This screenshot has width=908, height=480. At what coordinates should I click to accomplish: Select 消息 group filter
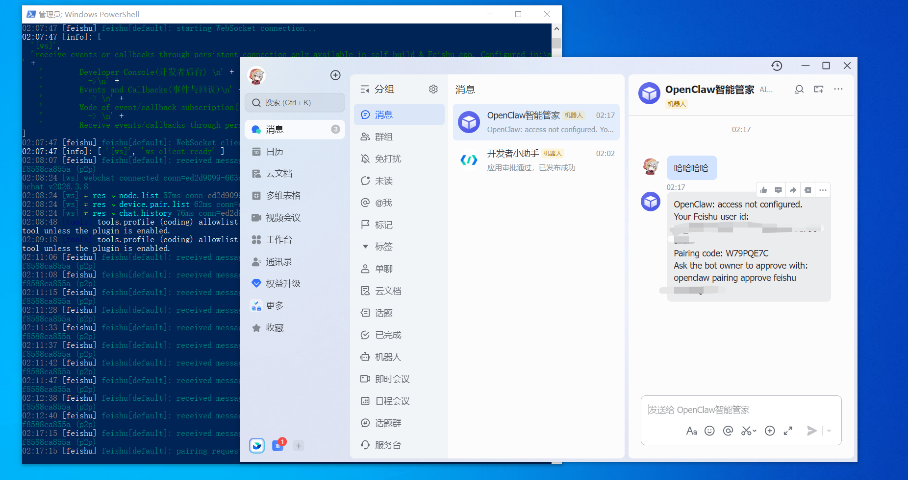[x=399, y=114]
